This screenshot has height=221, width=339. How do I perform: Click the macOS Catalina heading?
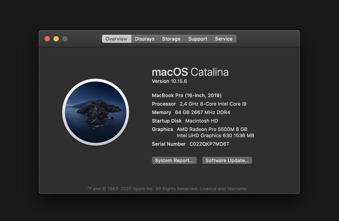pos(190,72)
